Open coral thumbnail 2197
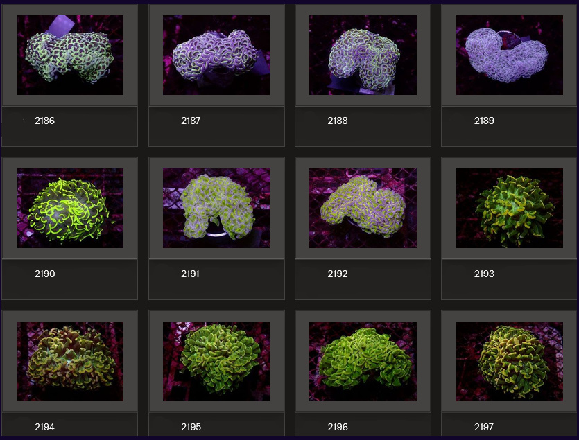Viewport: 579px width, 440px height. click(509, 362)
